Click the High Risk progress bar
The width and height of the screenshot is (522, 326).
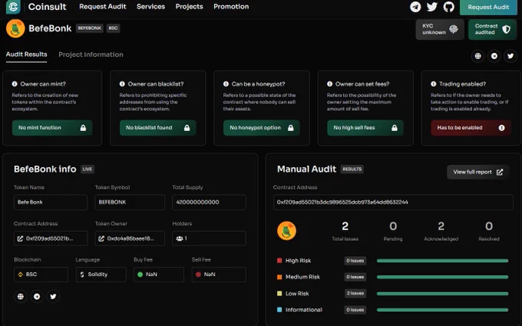pyautogui.click(x=442, y=261)
